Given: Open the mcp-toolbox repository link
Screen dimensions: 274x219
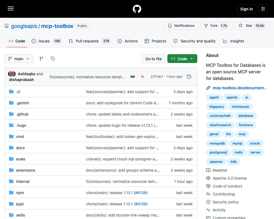Looking at the screenshot, I should [57, 26].
